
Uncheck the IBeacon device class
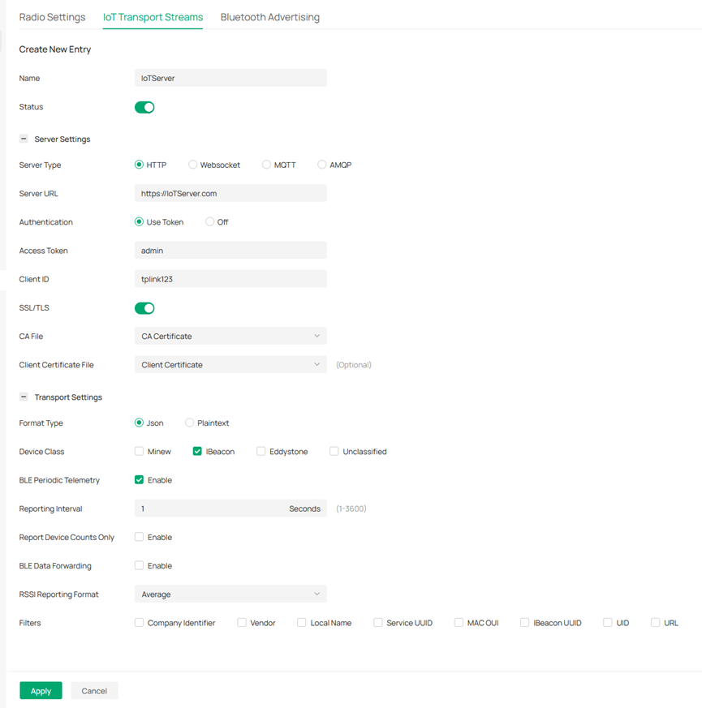197,451
